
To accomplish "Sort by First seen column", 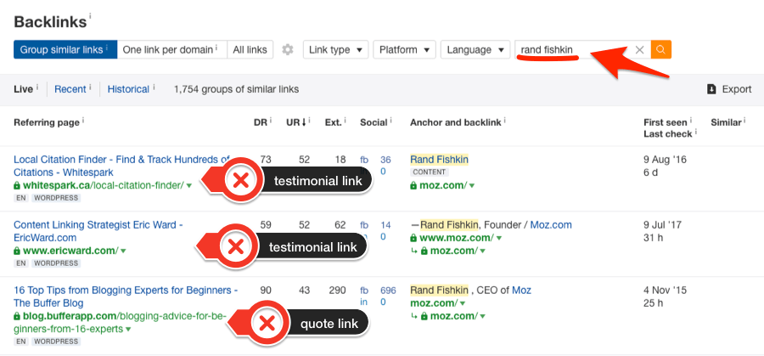I will coord(665,122).
